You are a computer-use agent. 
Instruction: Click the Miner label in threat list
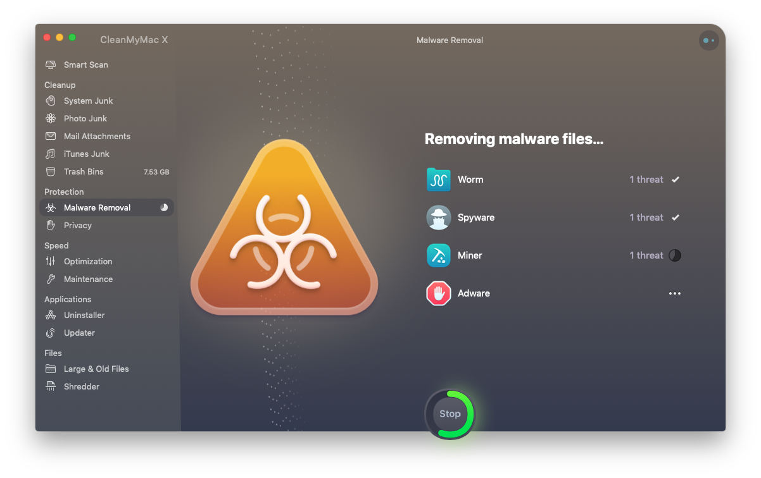470,255
